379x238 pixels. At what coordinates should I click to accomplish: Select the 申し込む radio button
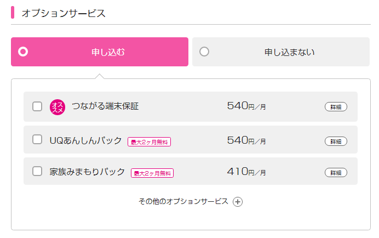pos(23,52)
